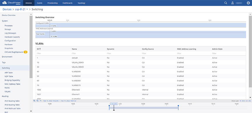Open MLAG in sidebar
This screenshot has height=113, width=252.
click(x=7, y=88)
